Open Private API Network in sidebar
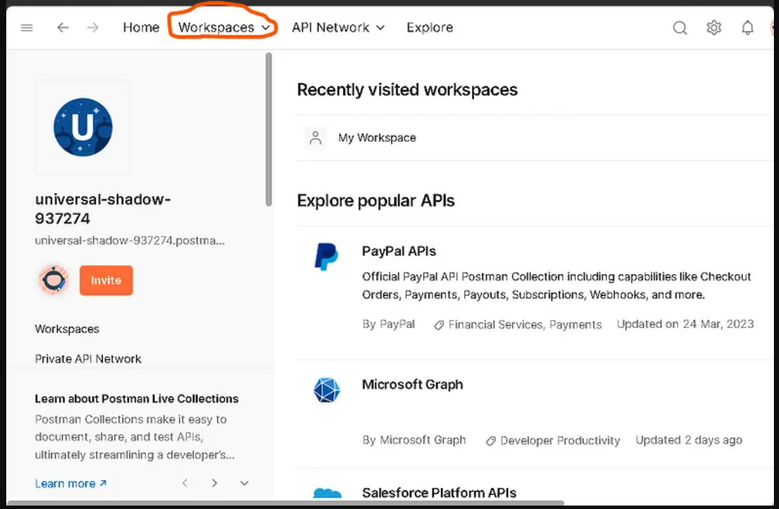The image size is (779, 509). point(88,359)
